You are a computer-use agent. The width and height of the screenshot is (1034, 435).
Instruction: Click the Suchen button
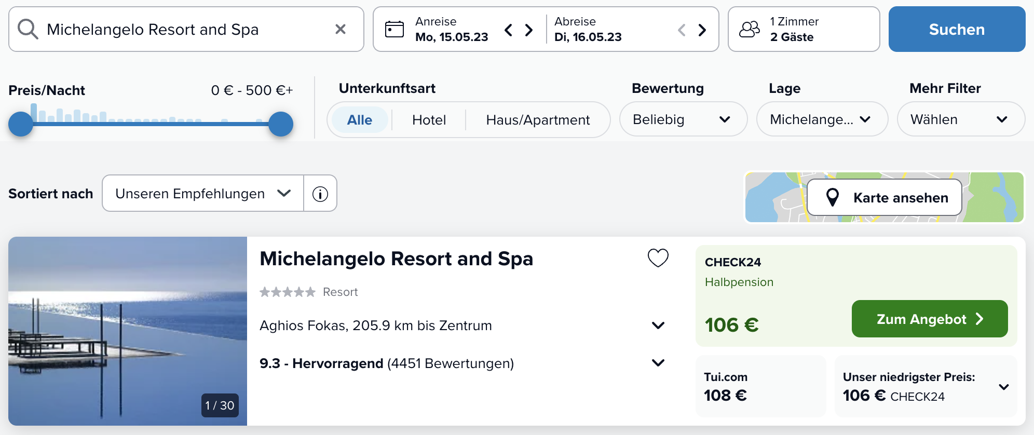pos(957,29)
